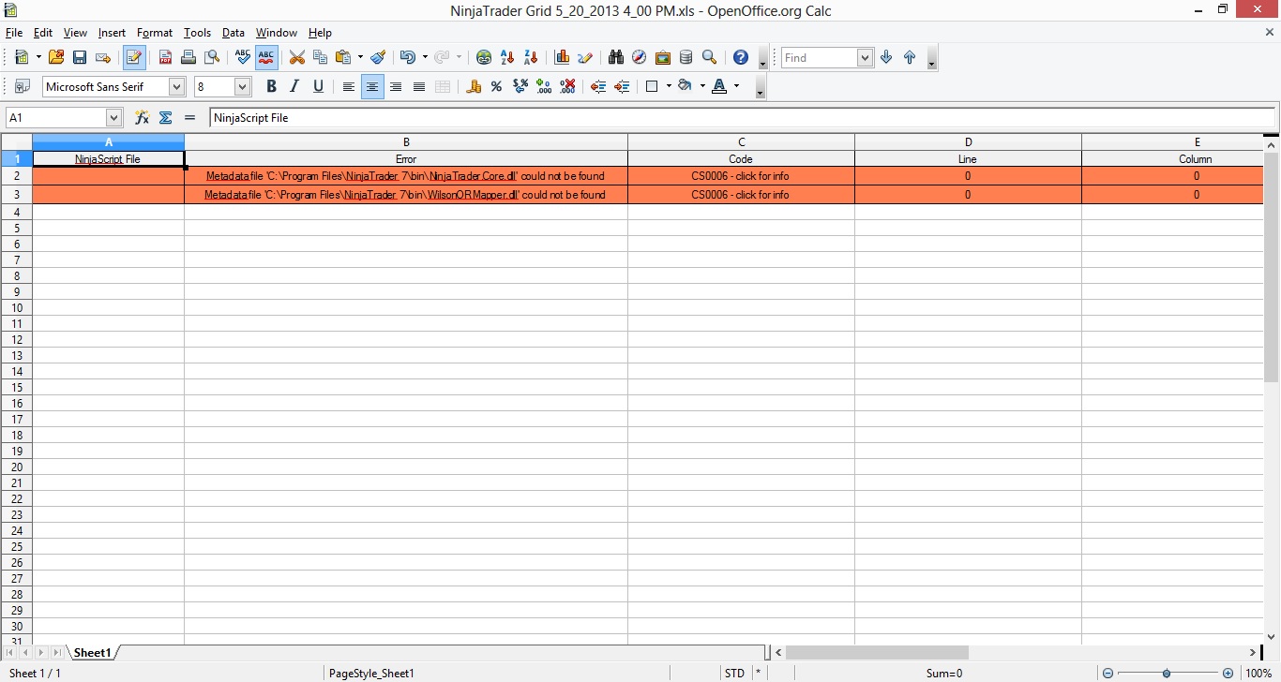Open the Navigator
Image resolution: width=1281 pixels, height=682 pixels.
click(x=640, y=57)
